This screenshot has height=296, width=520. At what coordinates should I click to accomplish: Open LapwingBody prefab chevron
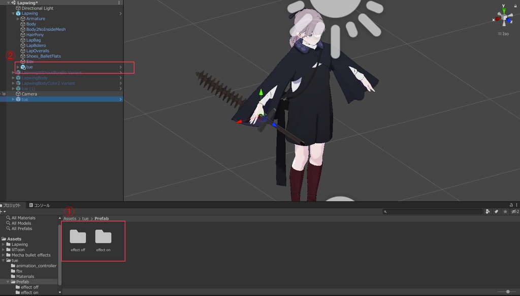pyautogui.click(x=120, y=78)
